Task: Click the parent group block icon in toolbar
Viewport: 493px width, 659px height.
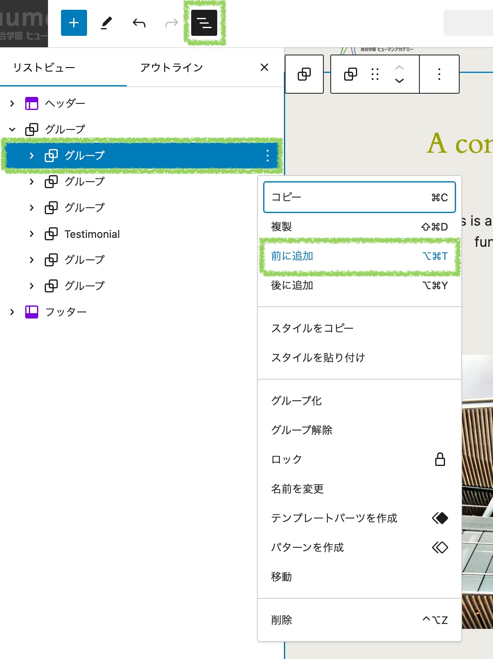Action: click(304, 74)
